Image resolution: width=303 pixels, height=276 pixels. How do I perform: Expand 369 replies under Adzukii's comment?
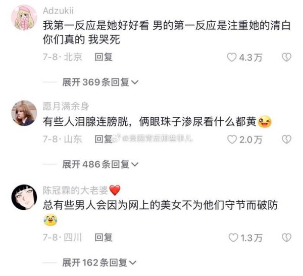[x=100, y=82]
